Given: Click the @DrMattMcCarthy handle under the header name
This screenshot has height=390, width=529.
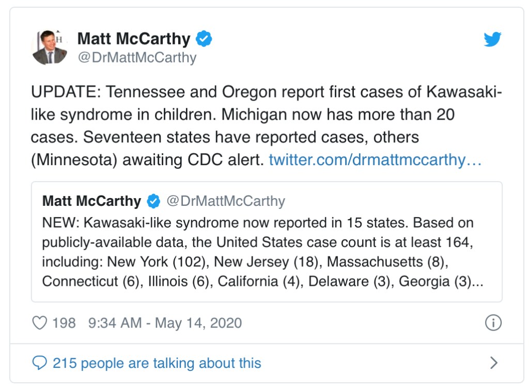Looking at the screenshot, I should 137,58.
